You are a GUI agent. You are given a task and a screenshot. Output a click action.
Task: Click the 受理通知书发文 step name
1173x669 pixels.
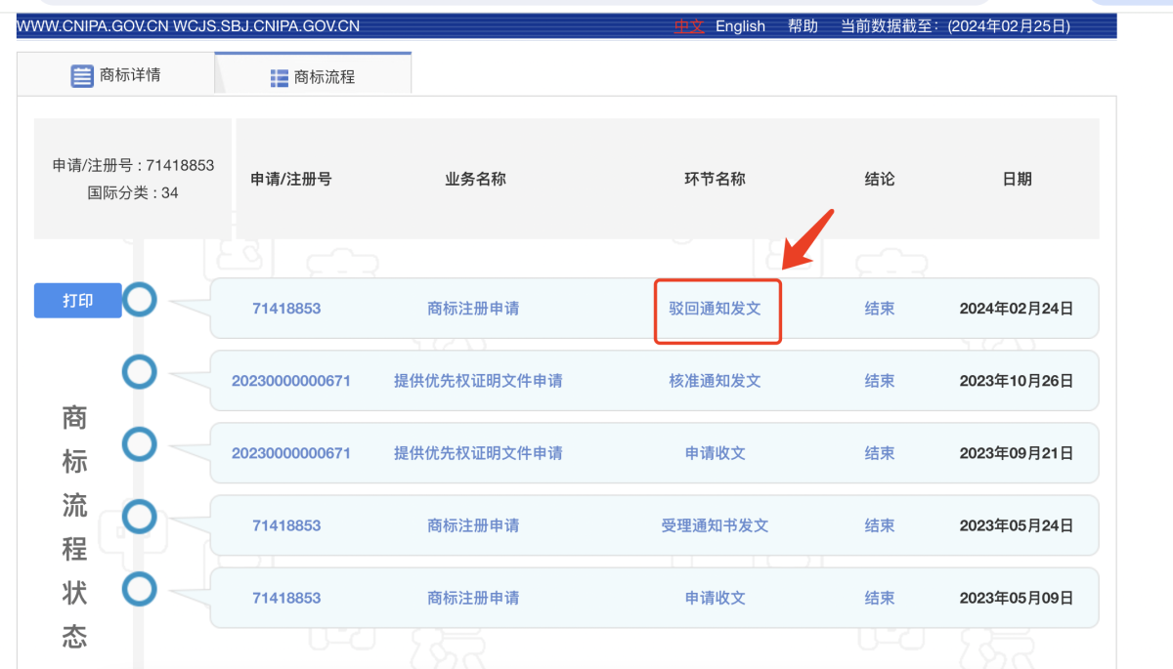click(716, 525)
